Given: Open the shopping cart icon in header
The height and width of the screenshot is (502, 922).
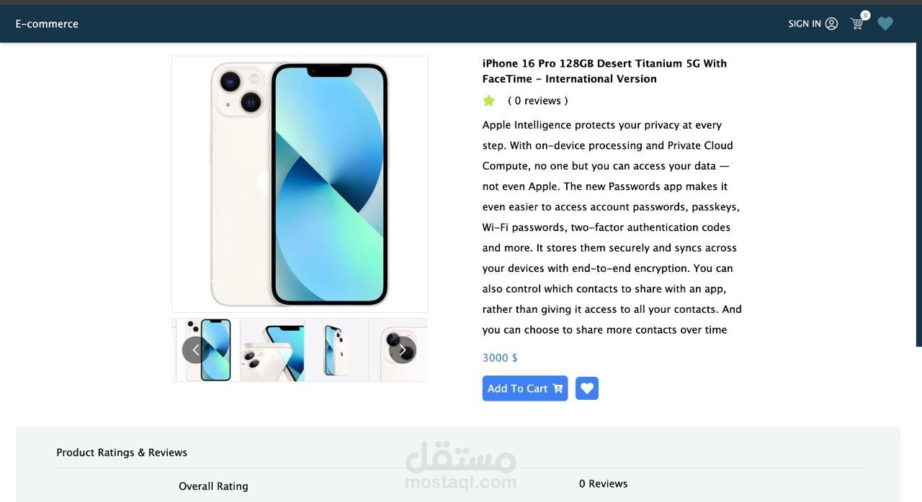Looking at the screenshot, I should 857,24.
